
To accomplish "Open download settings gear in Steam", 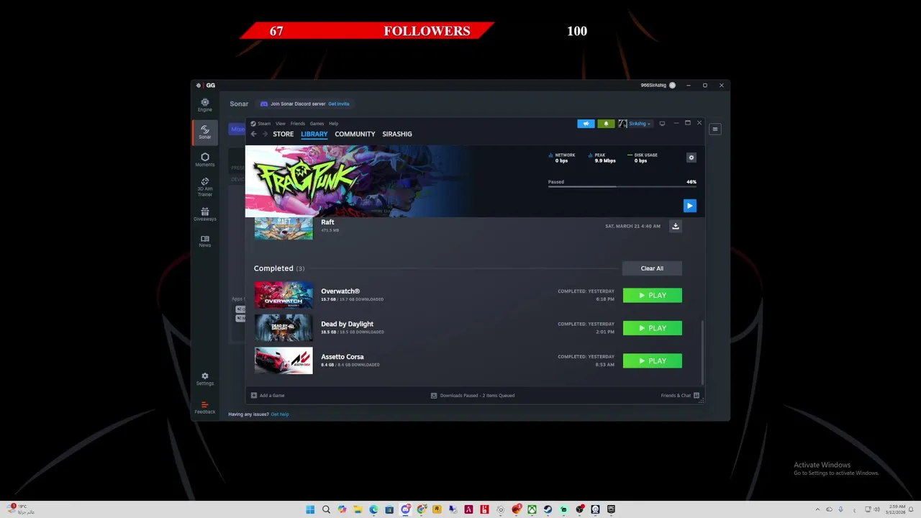I will point(691,158).
